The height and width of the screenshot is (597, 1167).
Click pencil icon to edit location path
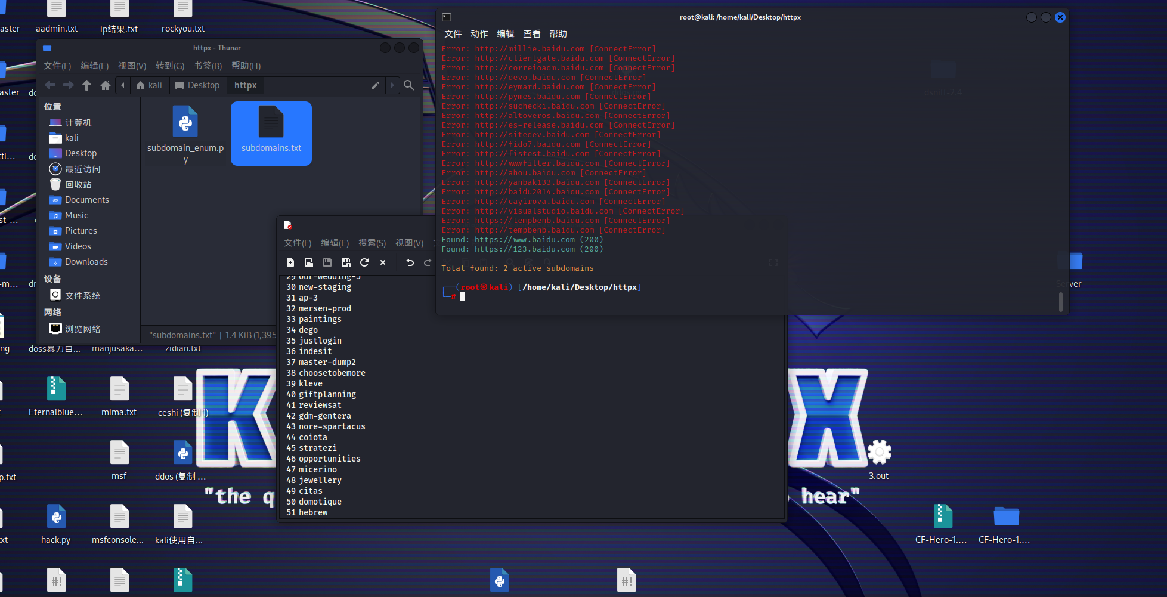coord(375,85)
